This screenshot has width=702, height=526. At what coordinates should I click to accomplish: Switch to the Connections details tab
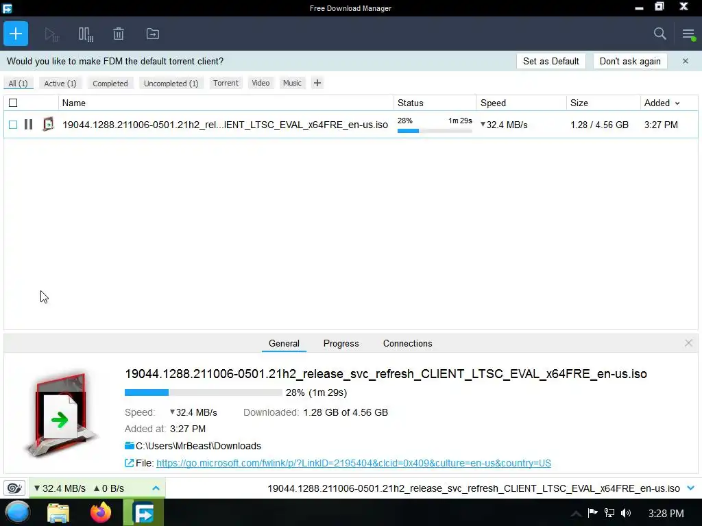[x=407, y=343]
